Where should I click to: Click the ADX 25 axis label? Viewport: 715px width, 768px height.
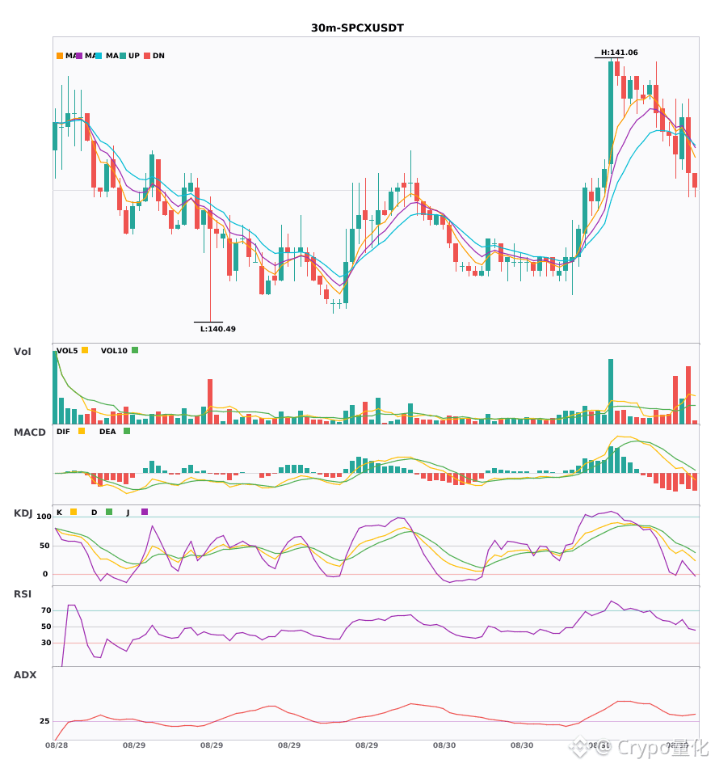[44, 721]
